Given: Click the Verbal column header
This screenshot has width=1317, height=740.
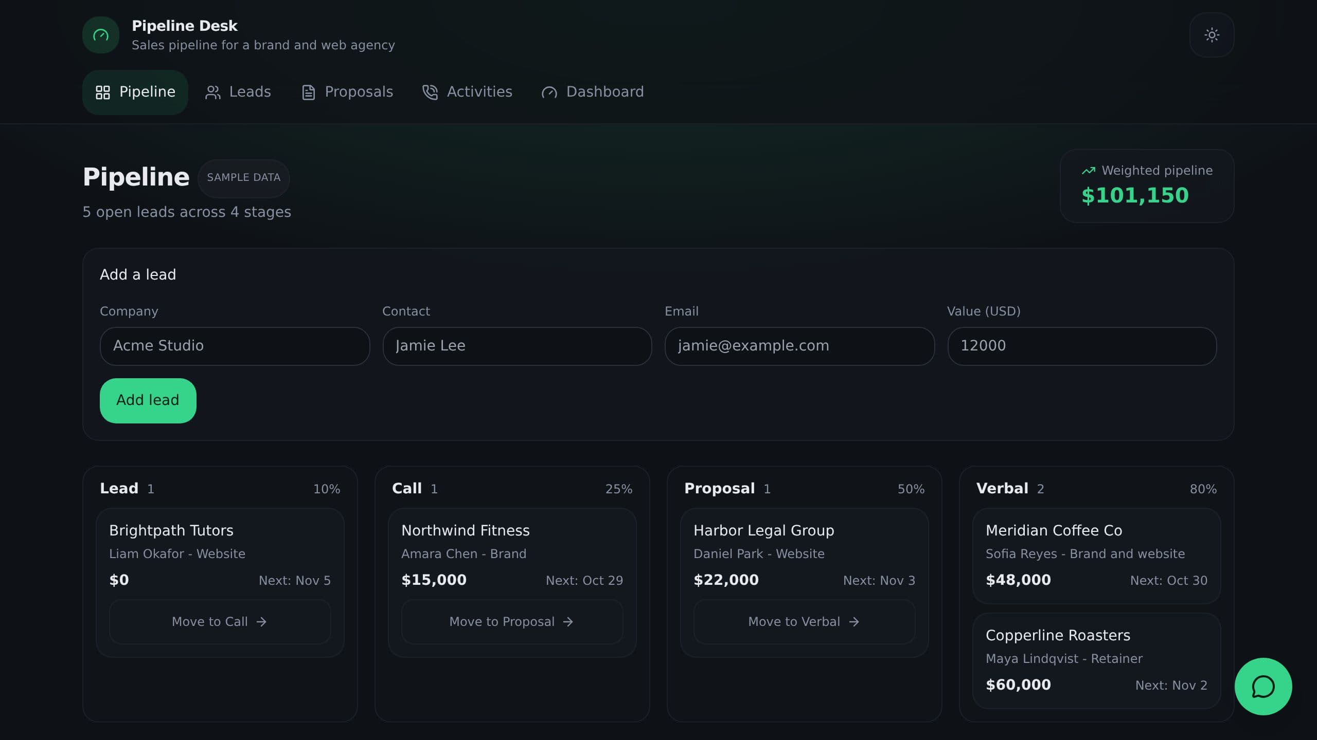Looking at the screenshot, I should pos(1002,489).
